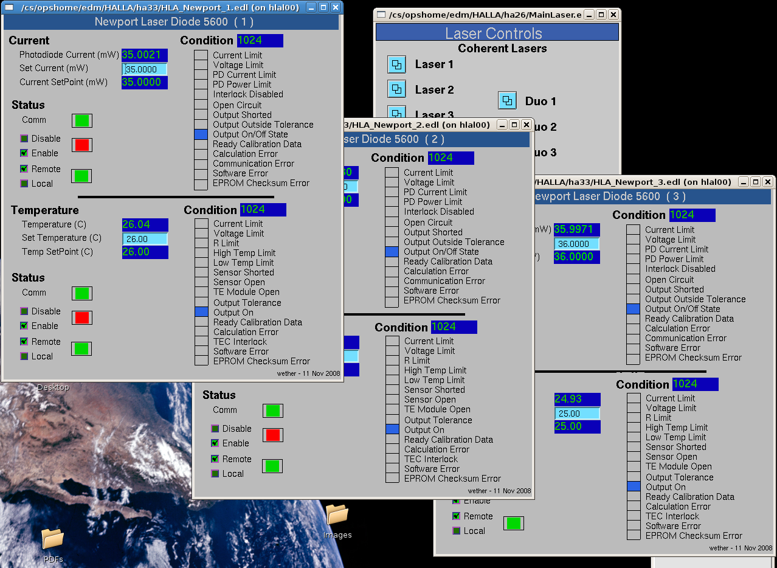Click red Enable indicator in diode 1 Temperature status
This screenshot has width=777, height=568.
coord(82,317)
